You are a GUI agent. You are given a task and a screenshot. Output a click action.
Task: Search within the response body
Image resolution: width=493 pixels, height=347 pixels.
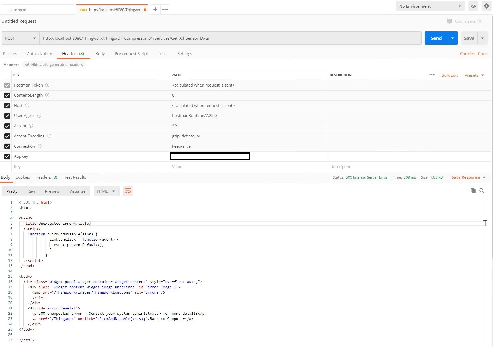tap(482, 191)
